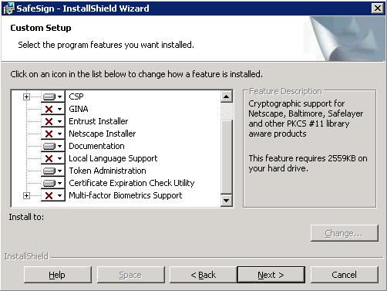Click the feature list scroll down arrow

point(227,200)
